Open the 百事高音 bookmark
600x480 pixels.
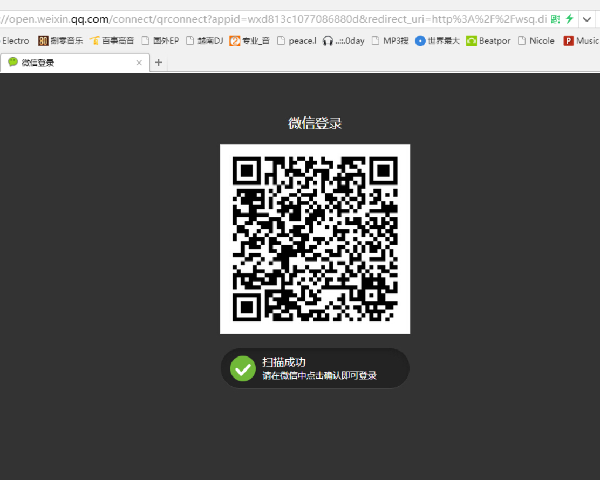[112, 40]
